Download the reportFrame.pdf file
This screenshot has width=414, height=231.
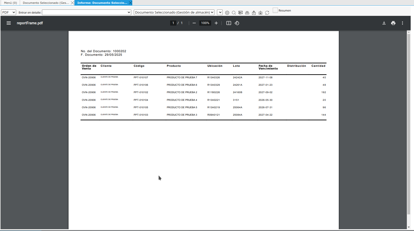(384, 23)
